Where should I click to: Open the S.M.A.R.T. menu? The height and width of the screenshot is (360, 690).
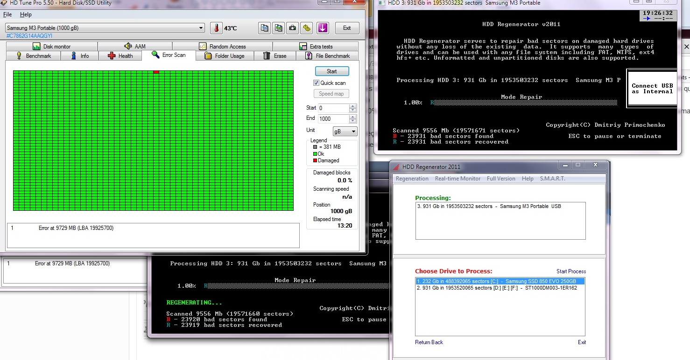tap(552, 179)
